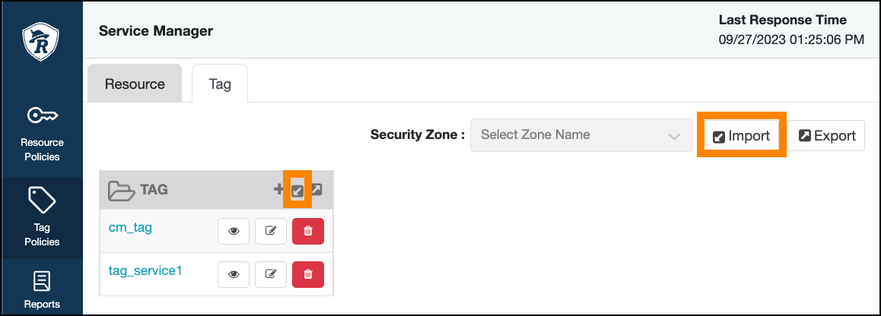Viewport: 881px width, 316px height.
Task: View cm_tag service details eye icon
Action: click(234, 231)
